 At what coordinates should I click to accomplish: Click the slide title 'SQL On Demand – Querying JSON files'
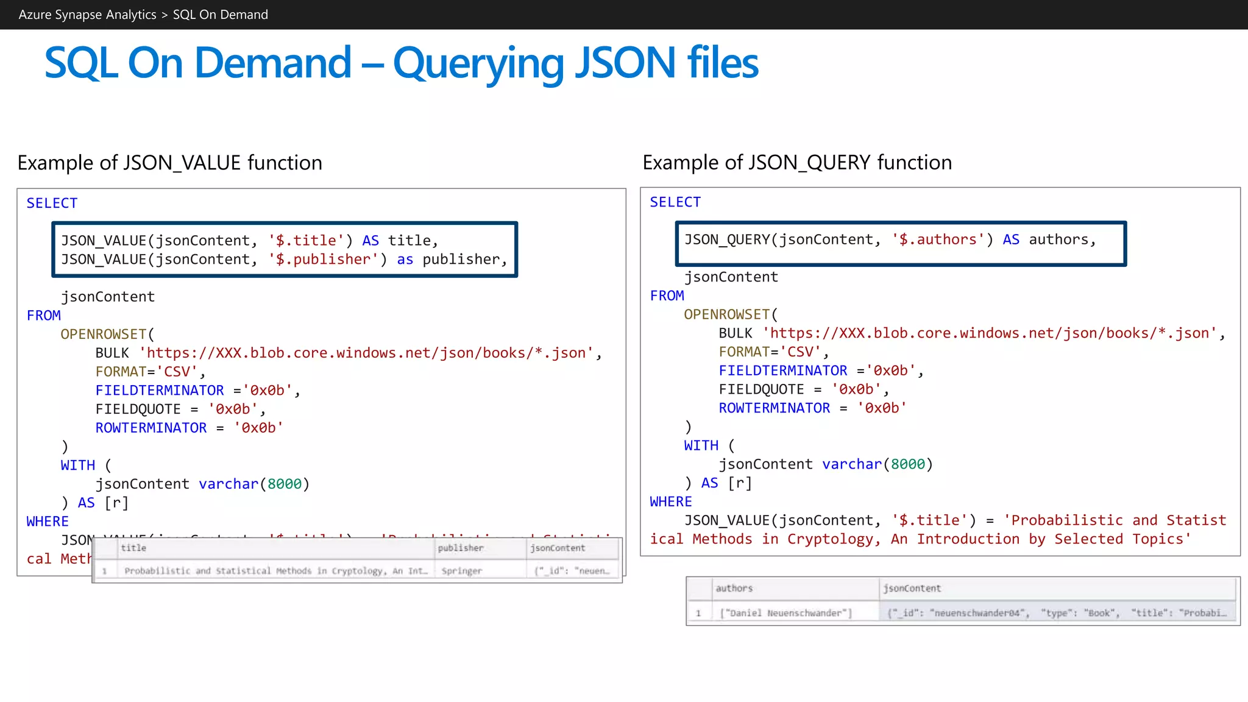click(402, 63)
